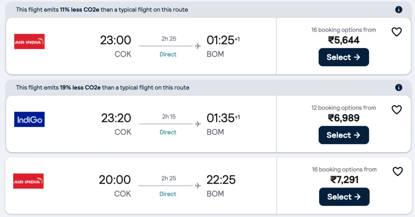This screenshot has width=415, height=217.
Task: Click Direct label on the 23:20 IndiGo flight
Action: pyautogui.click(x=168, y=132)
